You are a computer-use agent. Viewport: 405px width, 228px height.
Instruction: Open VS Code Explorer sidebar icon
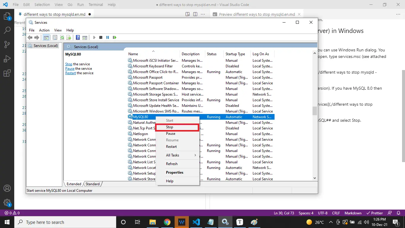(x=7, y=16)
